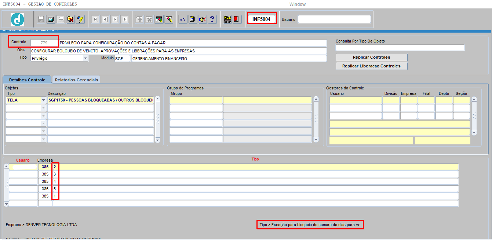Go to next record arrow icon
Screen dimensions: 492x240
[115, 19]
